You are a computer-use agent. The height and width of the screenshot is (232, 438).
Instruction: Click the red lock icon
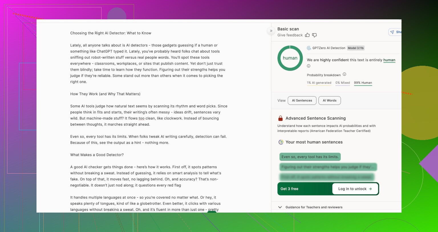pos(280,118)
